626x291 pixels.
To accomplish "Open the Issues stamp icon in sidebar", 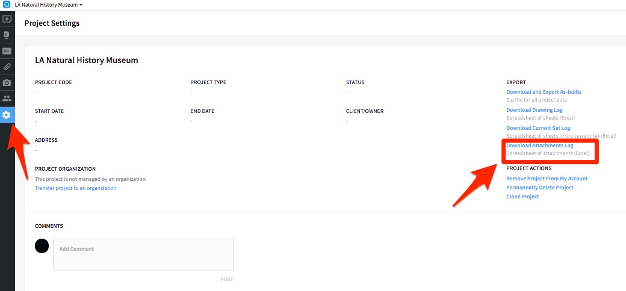I will pyautogui.click(x=7, y=35).
